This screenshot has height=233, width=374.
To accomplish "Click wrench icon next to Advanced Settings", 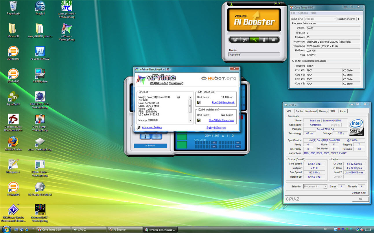I will [x=139, y=127].
